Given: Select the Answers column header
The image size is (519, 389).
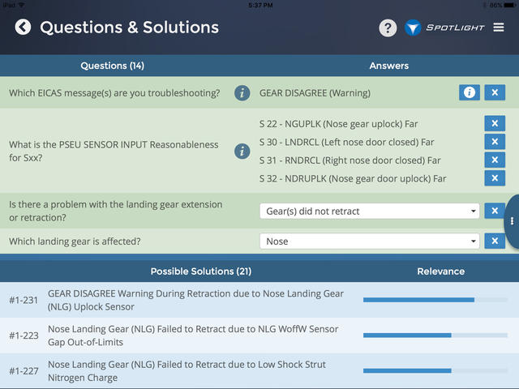Looking at the screenshot, I should pyautogui.click(x=389, y=66).
